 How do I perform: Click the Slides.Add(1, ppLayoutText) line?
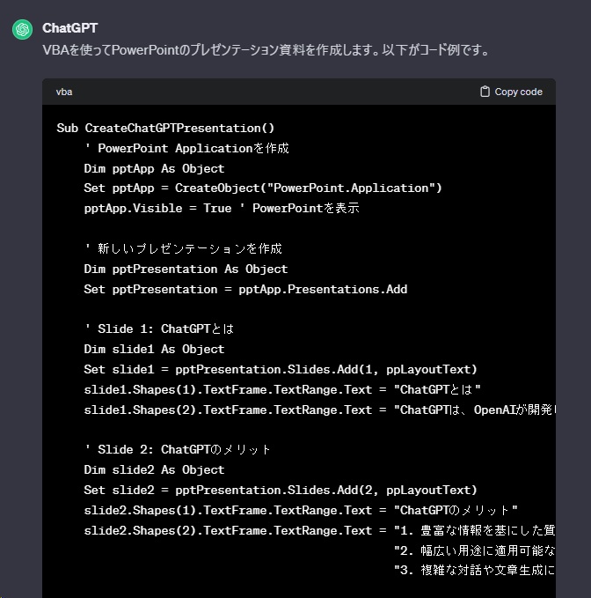point(281,369)
